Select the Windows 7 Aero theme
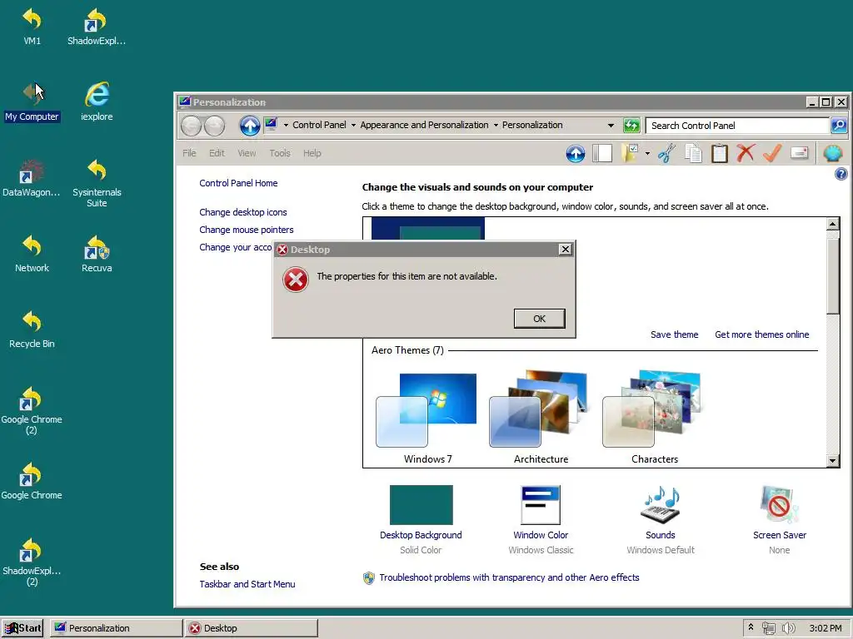 tap(427, 418)
